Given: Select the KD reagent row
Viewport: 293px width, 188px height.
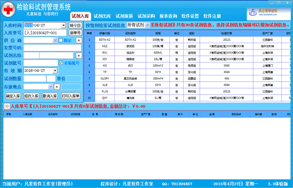Looking at the screenshot, I should 187,66.
